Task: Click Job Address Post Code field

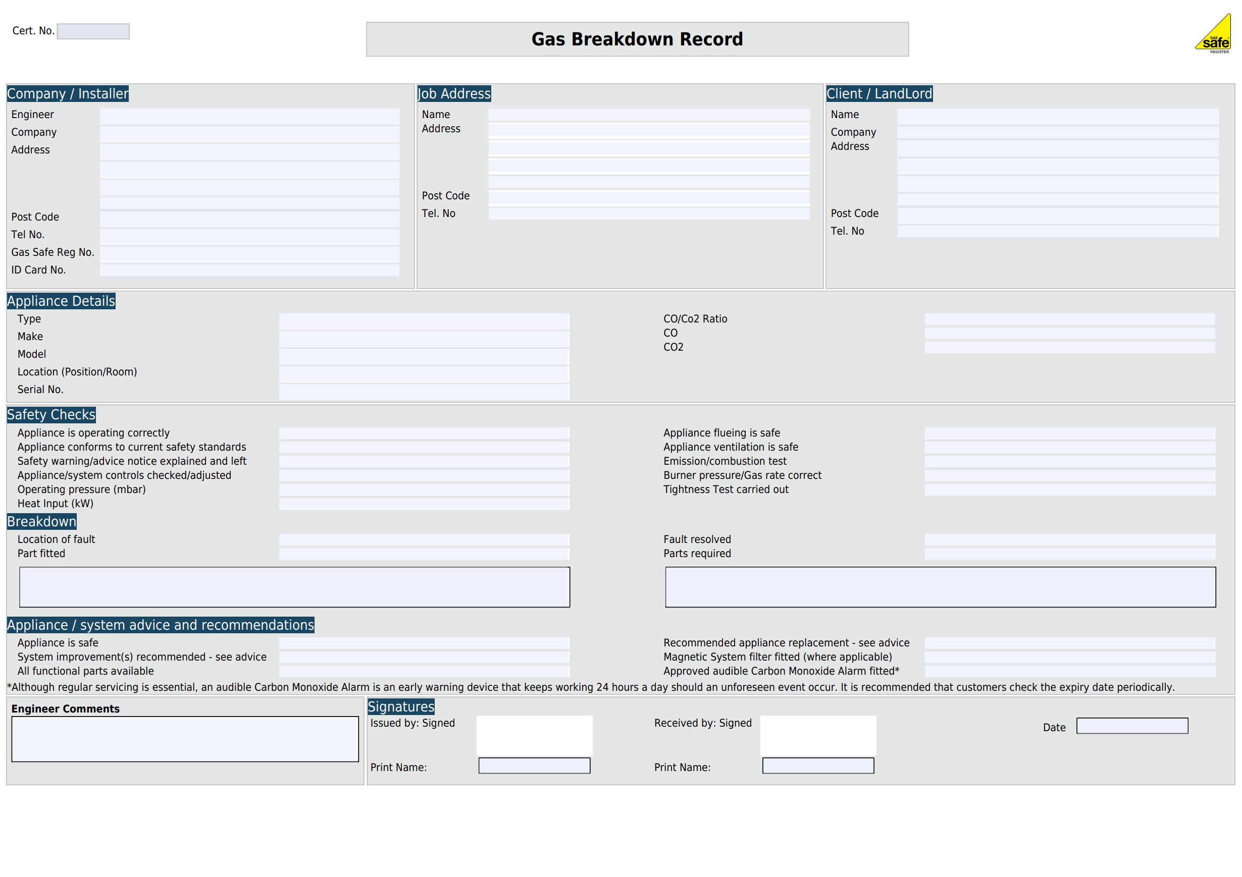Action: coord(649,197)
